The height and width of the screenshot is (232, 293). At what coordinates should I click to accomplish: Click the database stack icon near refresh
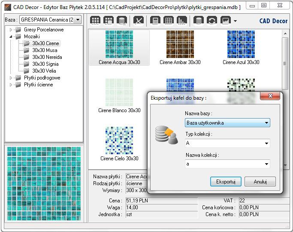pos(199,20)
